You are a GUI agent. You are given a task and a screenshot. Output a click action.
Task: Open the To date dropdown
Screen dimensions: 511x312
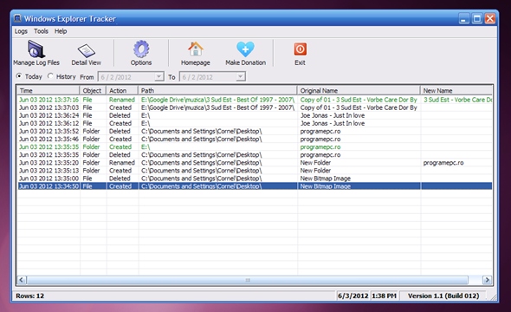click(240, 76)
